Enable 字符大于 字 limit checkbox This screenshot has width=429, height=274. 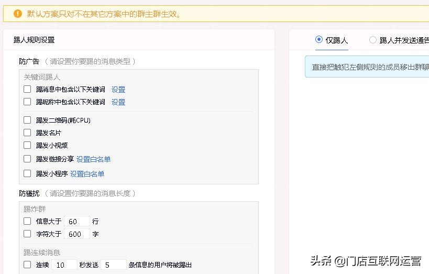(27, 234)
